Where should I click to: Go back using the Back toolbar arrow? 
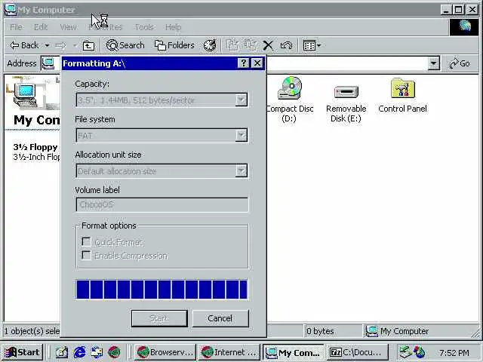[x=24, y=45]
